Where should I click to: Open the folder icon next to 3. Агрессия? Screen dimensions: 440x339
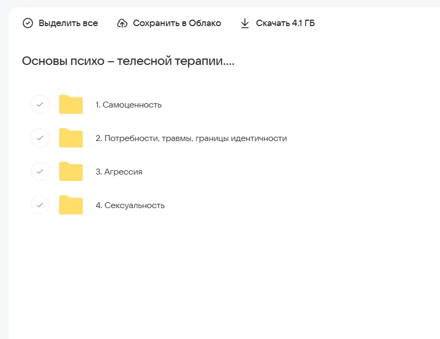(71, 172)
